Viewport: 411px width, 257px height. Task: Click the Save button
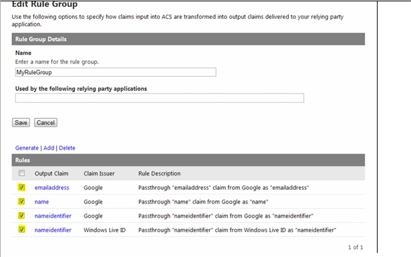pos(21,123)
